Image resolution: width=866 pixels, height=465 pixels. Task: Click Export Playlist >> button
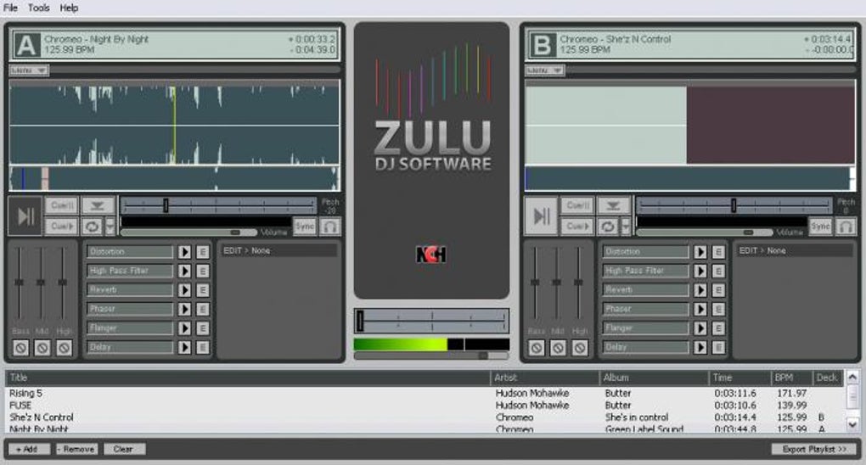point(813,449)
